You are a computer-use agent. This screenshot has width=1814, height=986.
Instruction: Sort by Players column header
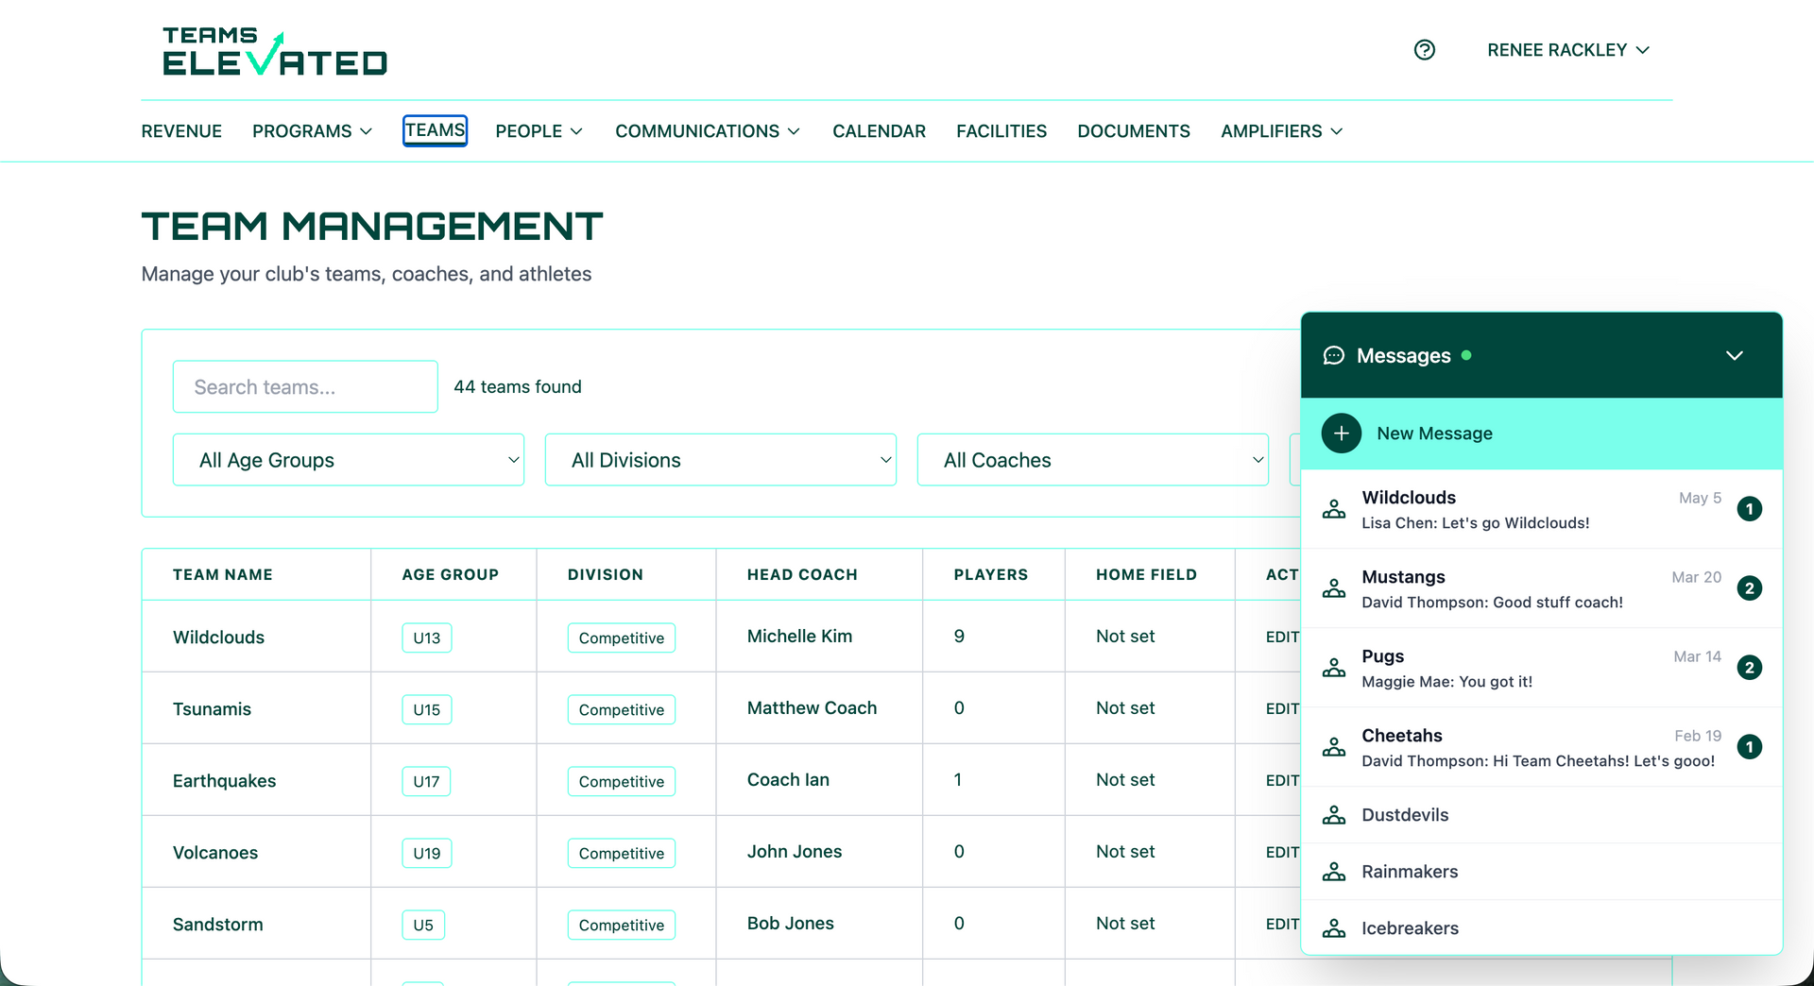[990, 574]
